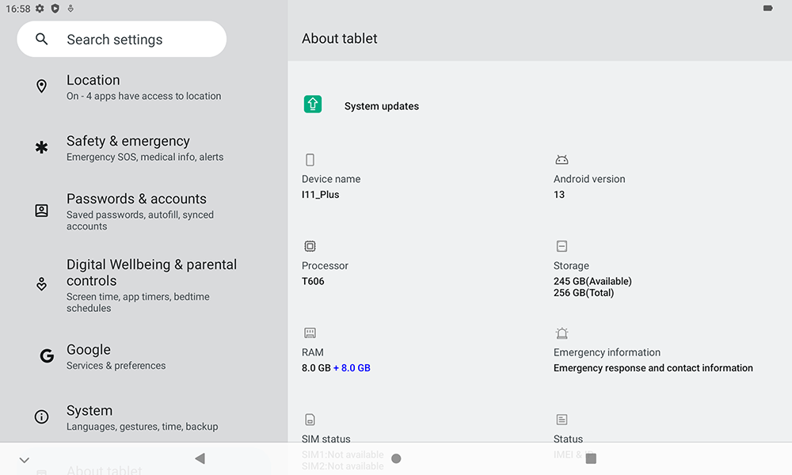Open the System settings entry
This screenshot has height=475, width=792.
pyautogui.click(x=127, y=417)
